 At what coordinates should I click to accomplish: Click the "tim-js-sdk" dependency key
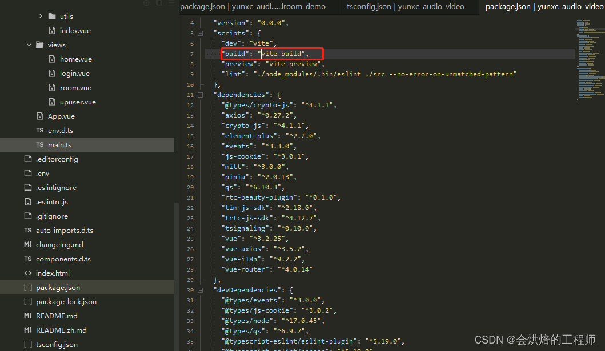coord(245,208)
